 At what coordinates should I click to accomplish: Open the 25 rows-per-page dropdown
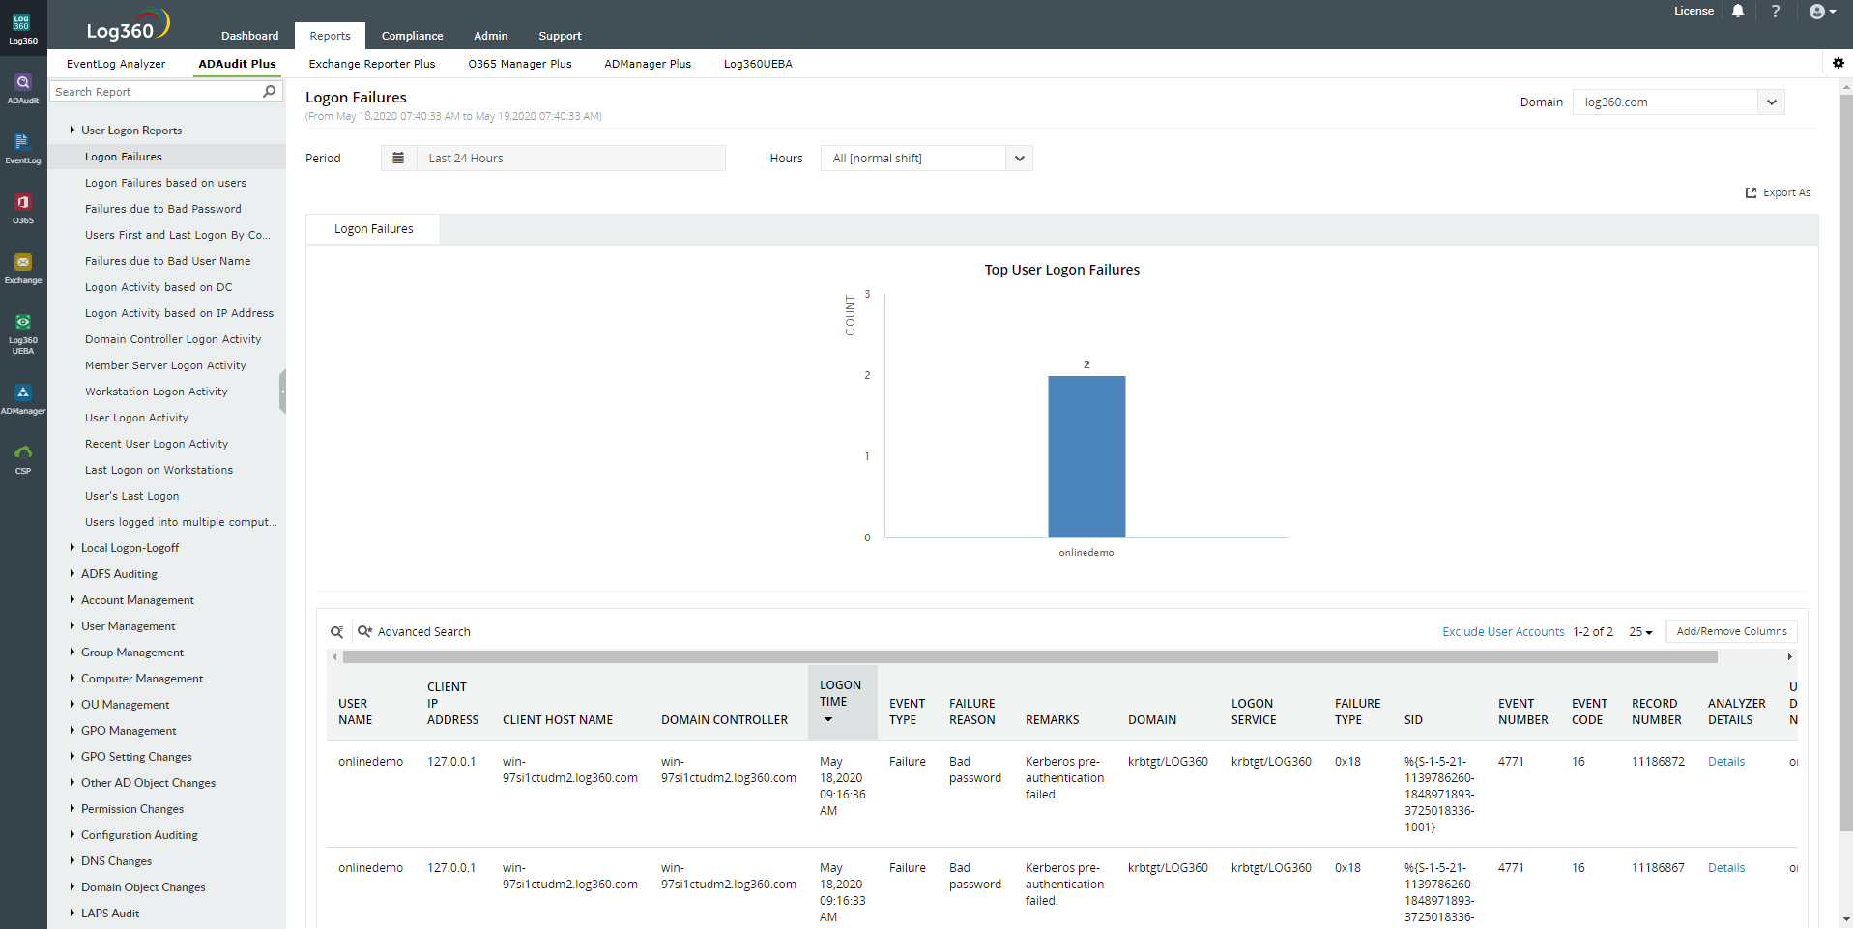click(1640, 632)
